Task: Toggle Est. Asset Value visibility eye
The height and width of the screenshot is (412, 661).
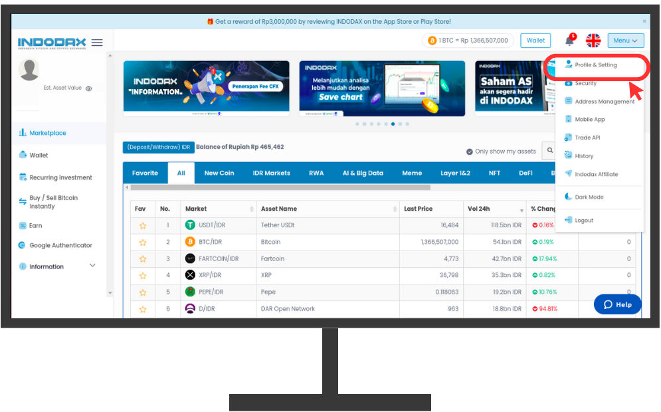Action: [x=88, y=88]
